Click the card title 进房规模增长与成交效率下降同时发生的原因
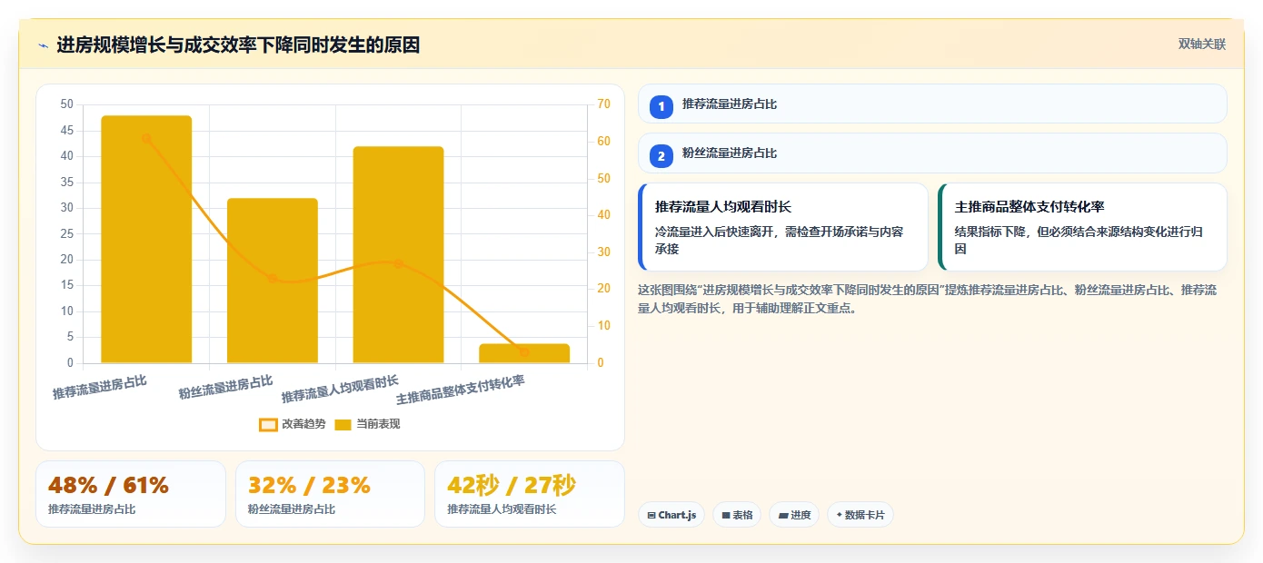 point(238,45)
